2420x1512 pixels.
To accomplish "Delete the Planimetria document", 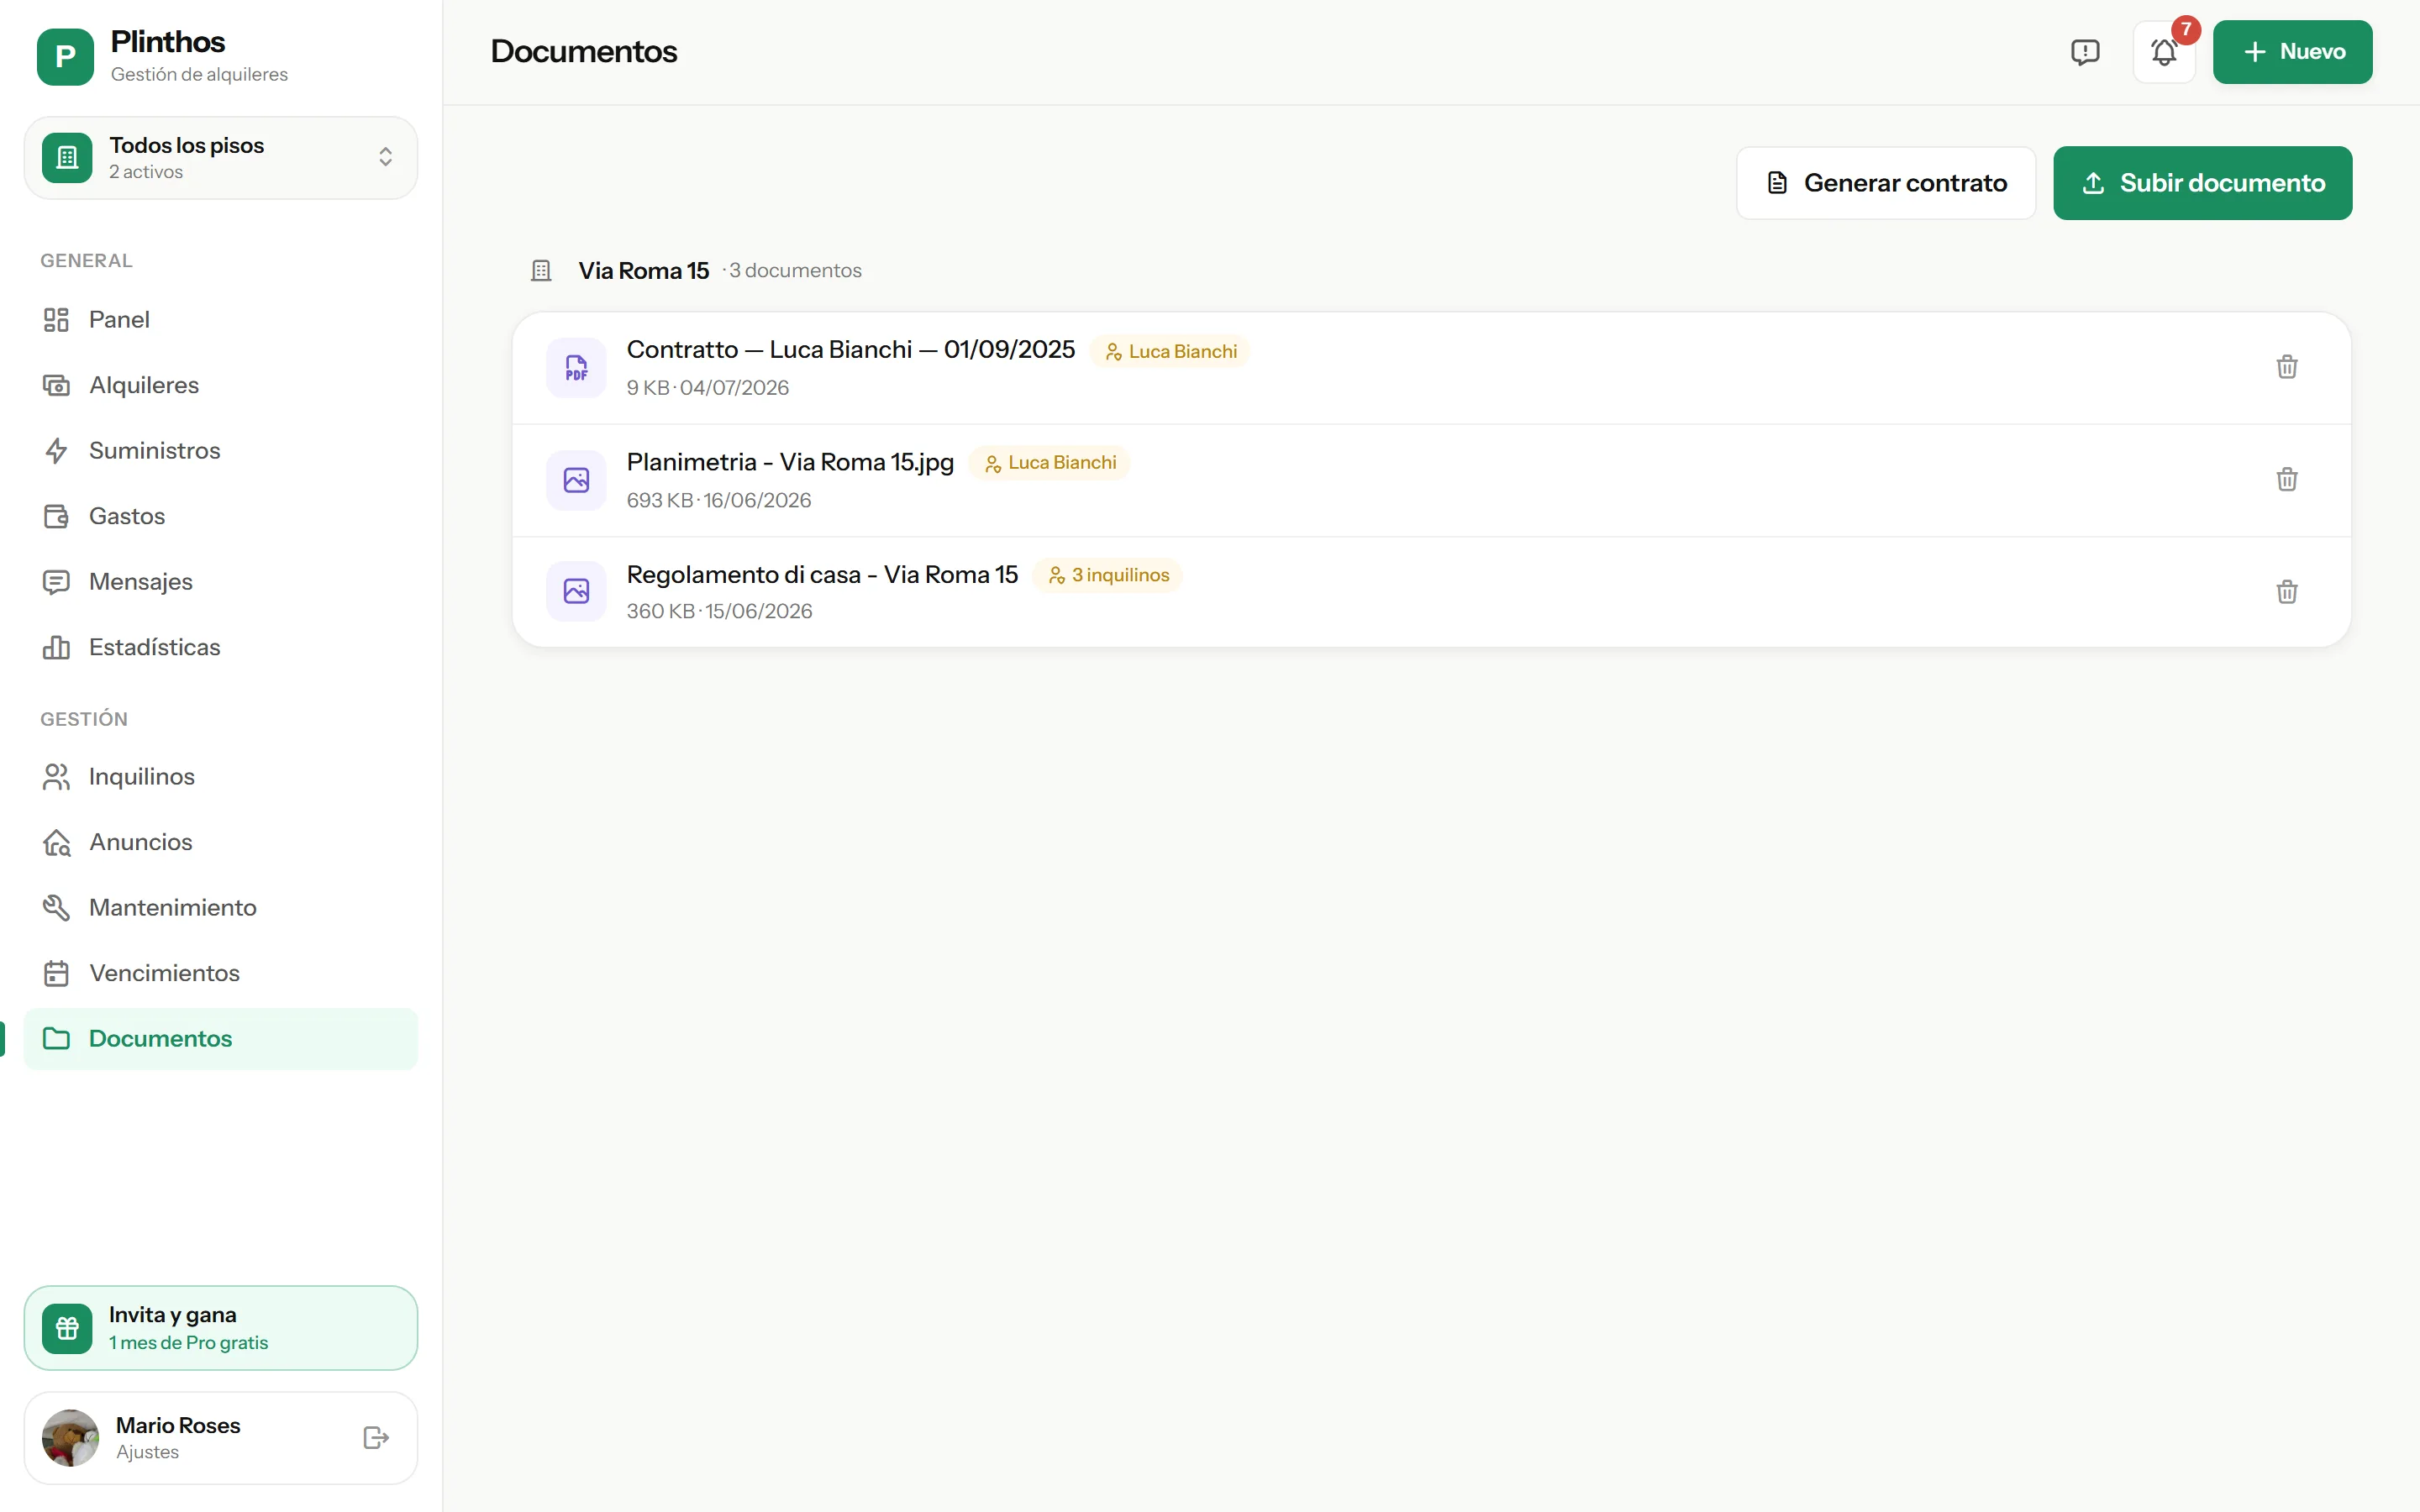I will (2287, 480).
